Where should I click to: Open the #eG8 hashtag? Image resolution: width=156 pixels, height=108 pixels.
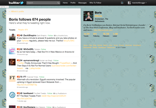[44, 96]
